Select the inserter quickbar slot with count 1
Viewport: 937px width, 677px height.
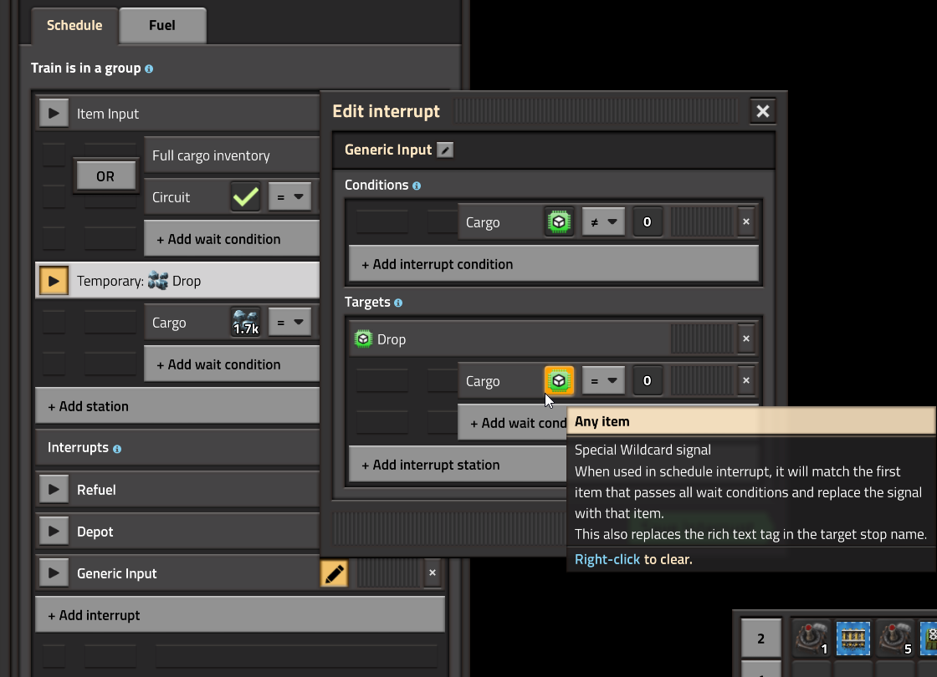point(812,639)
